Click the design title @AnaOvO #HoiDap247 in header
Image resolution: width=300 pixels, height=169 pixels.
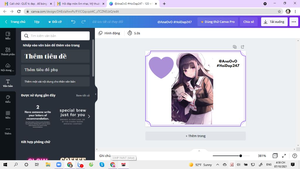pos(175,22)
